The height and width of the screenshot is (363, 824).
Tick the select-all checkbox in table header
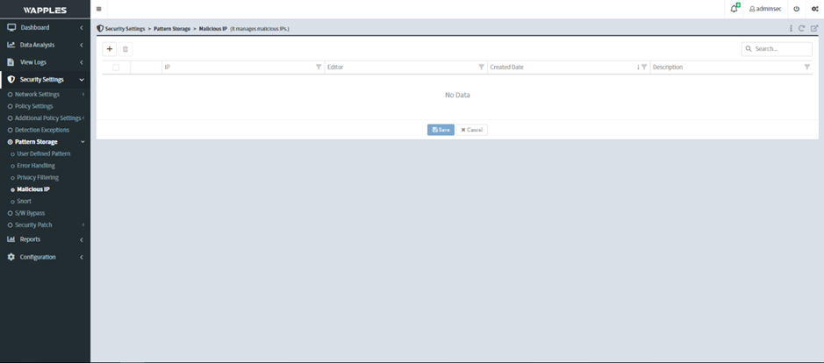click(x=116, y=68)
